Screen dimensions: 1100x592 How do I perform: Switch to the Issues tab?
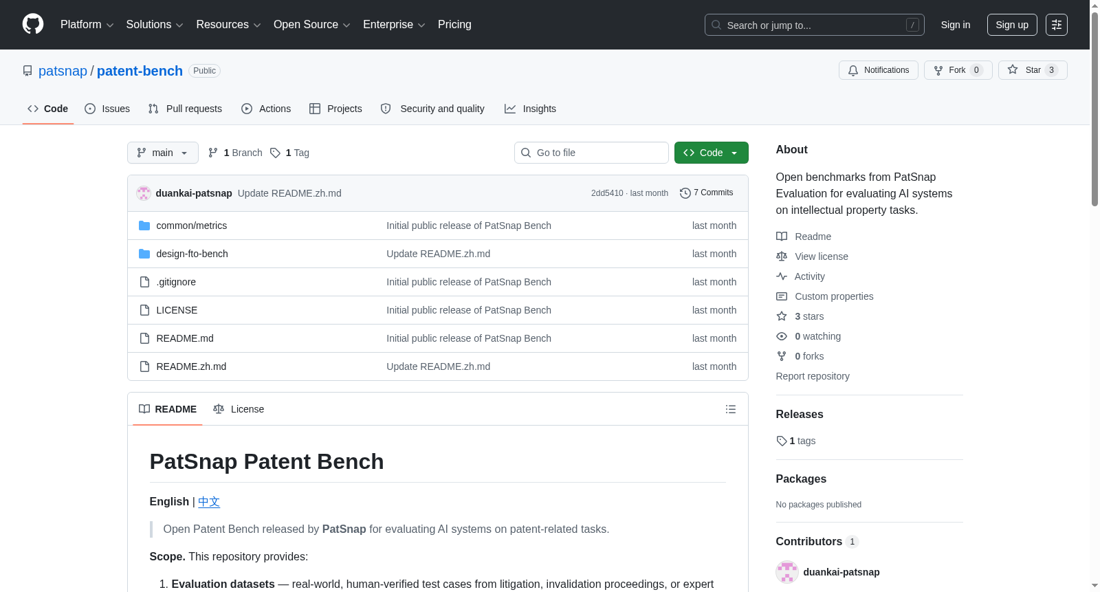point(107,109)
